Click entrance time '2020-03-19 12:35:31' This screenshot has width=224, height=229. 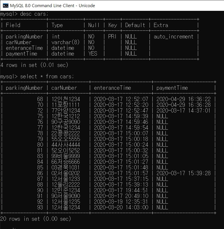121,202
